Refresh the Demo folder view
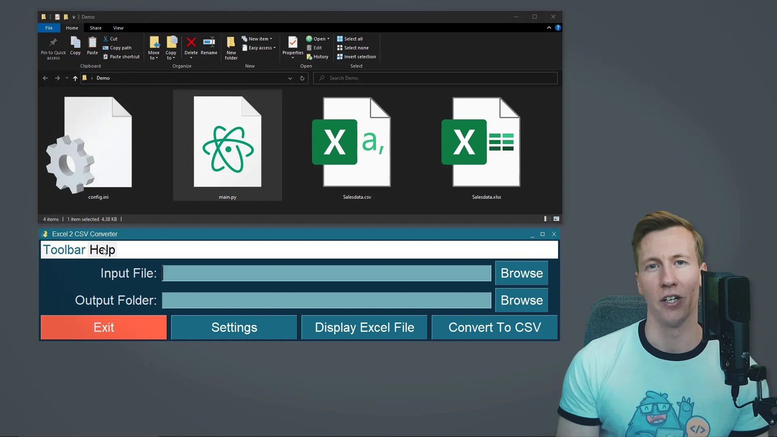The image size is (777, 437). click(302, 78)
